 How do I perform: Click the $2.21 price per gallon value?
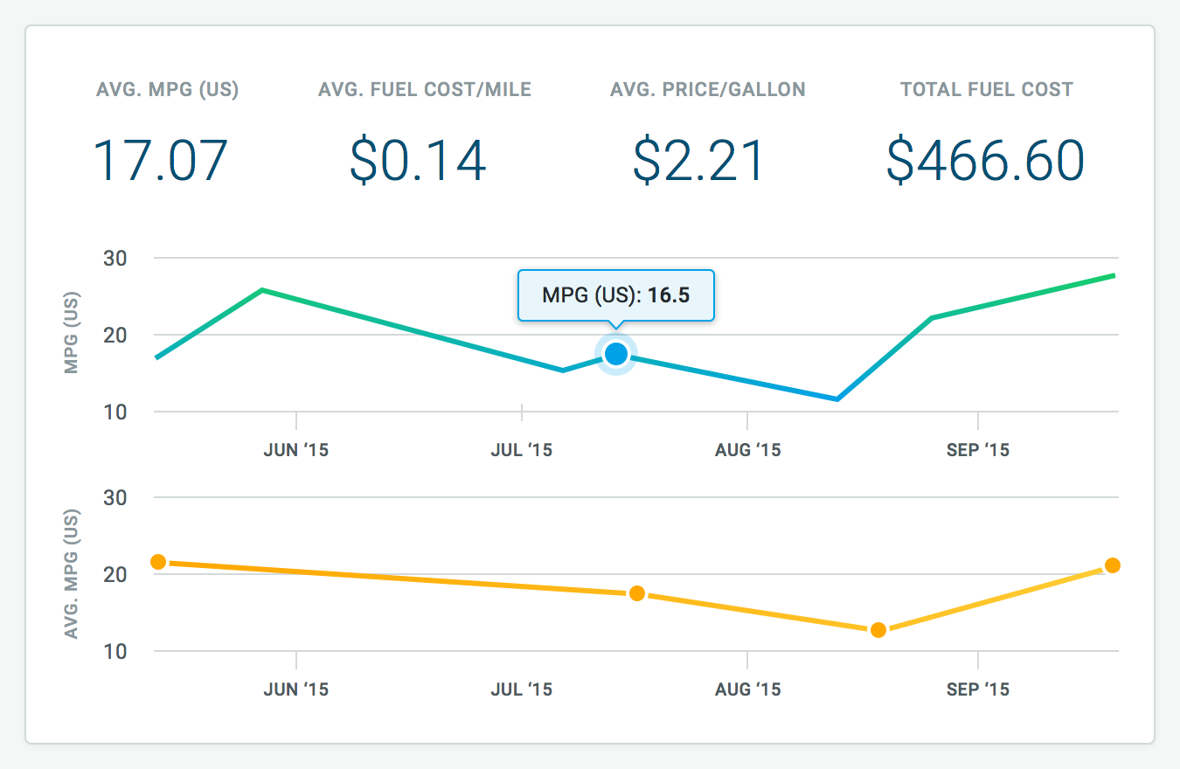699,161
